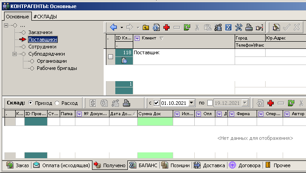Paste from clipboard icon in top toolbar
This screenshot has width=306, height=173.
[x=207, y=27]
